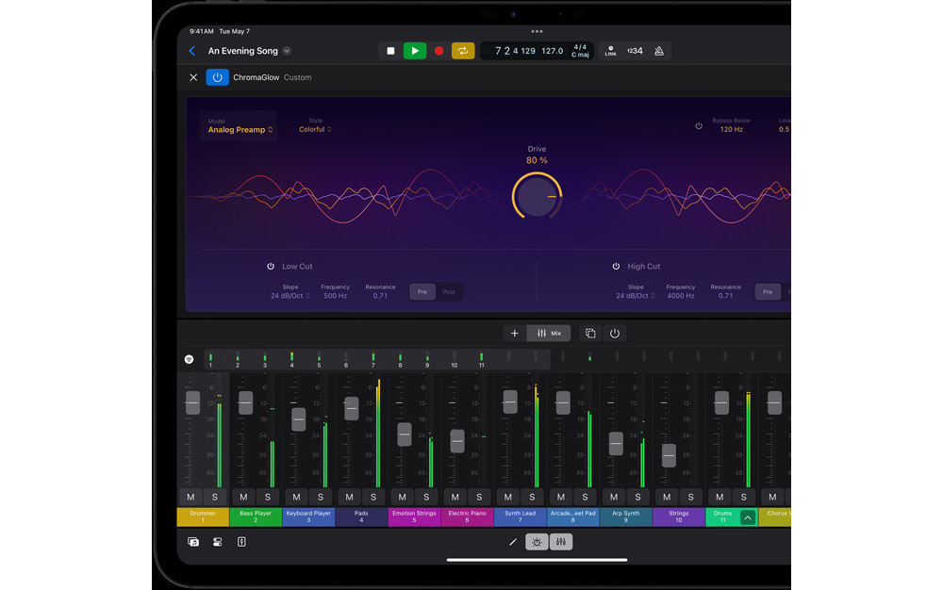Screen dimensions: 943x590
Task: Solo the Synth Lead track
Action: [x=532, y=497]
